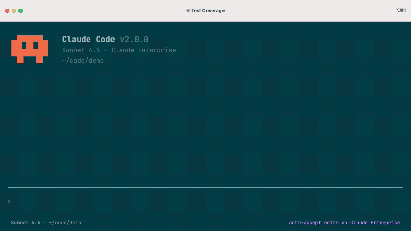Click the 'Sonnet 4.5 · ~/code/demo' status bar text

click(x=46, y=223)
